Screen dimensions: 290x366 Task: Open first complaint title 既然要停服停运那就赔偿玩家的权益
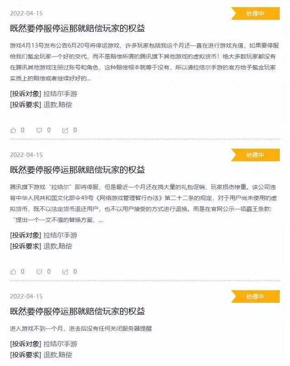tap(77, 28)
